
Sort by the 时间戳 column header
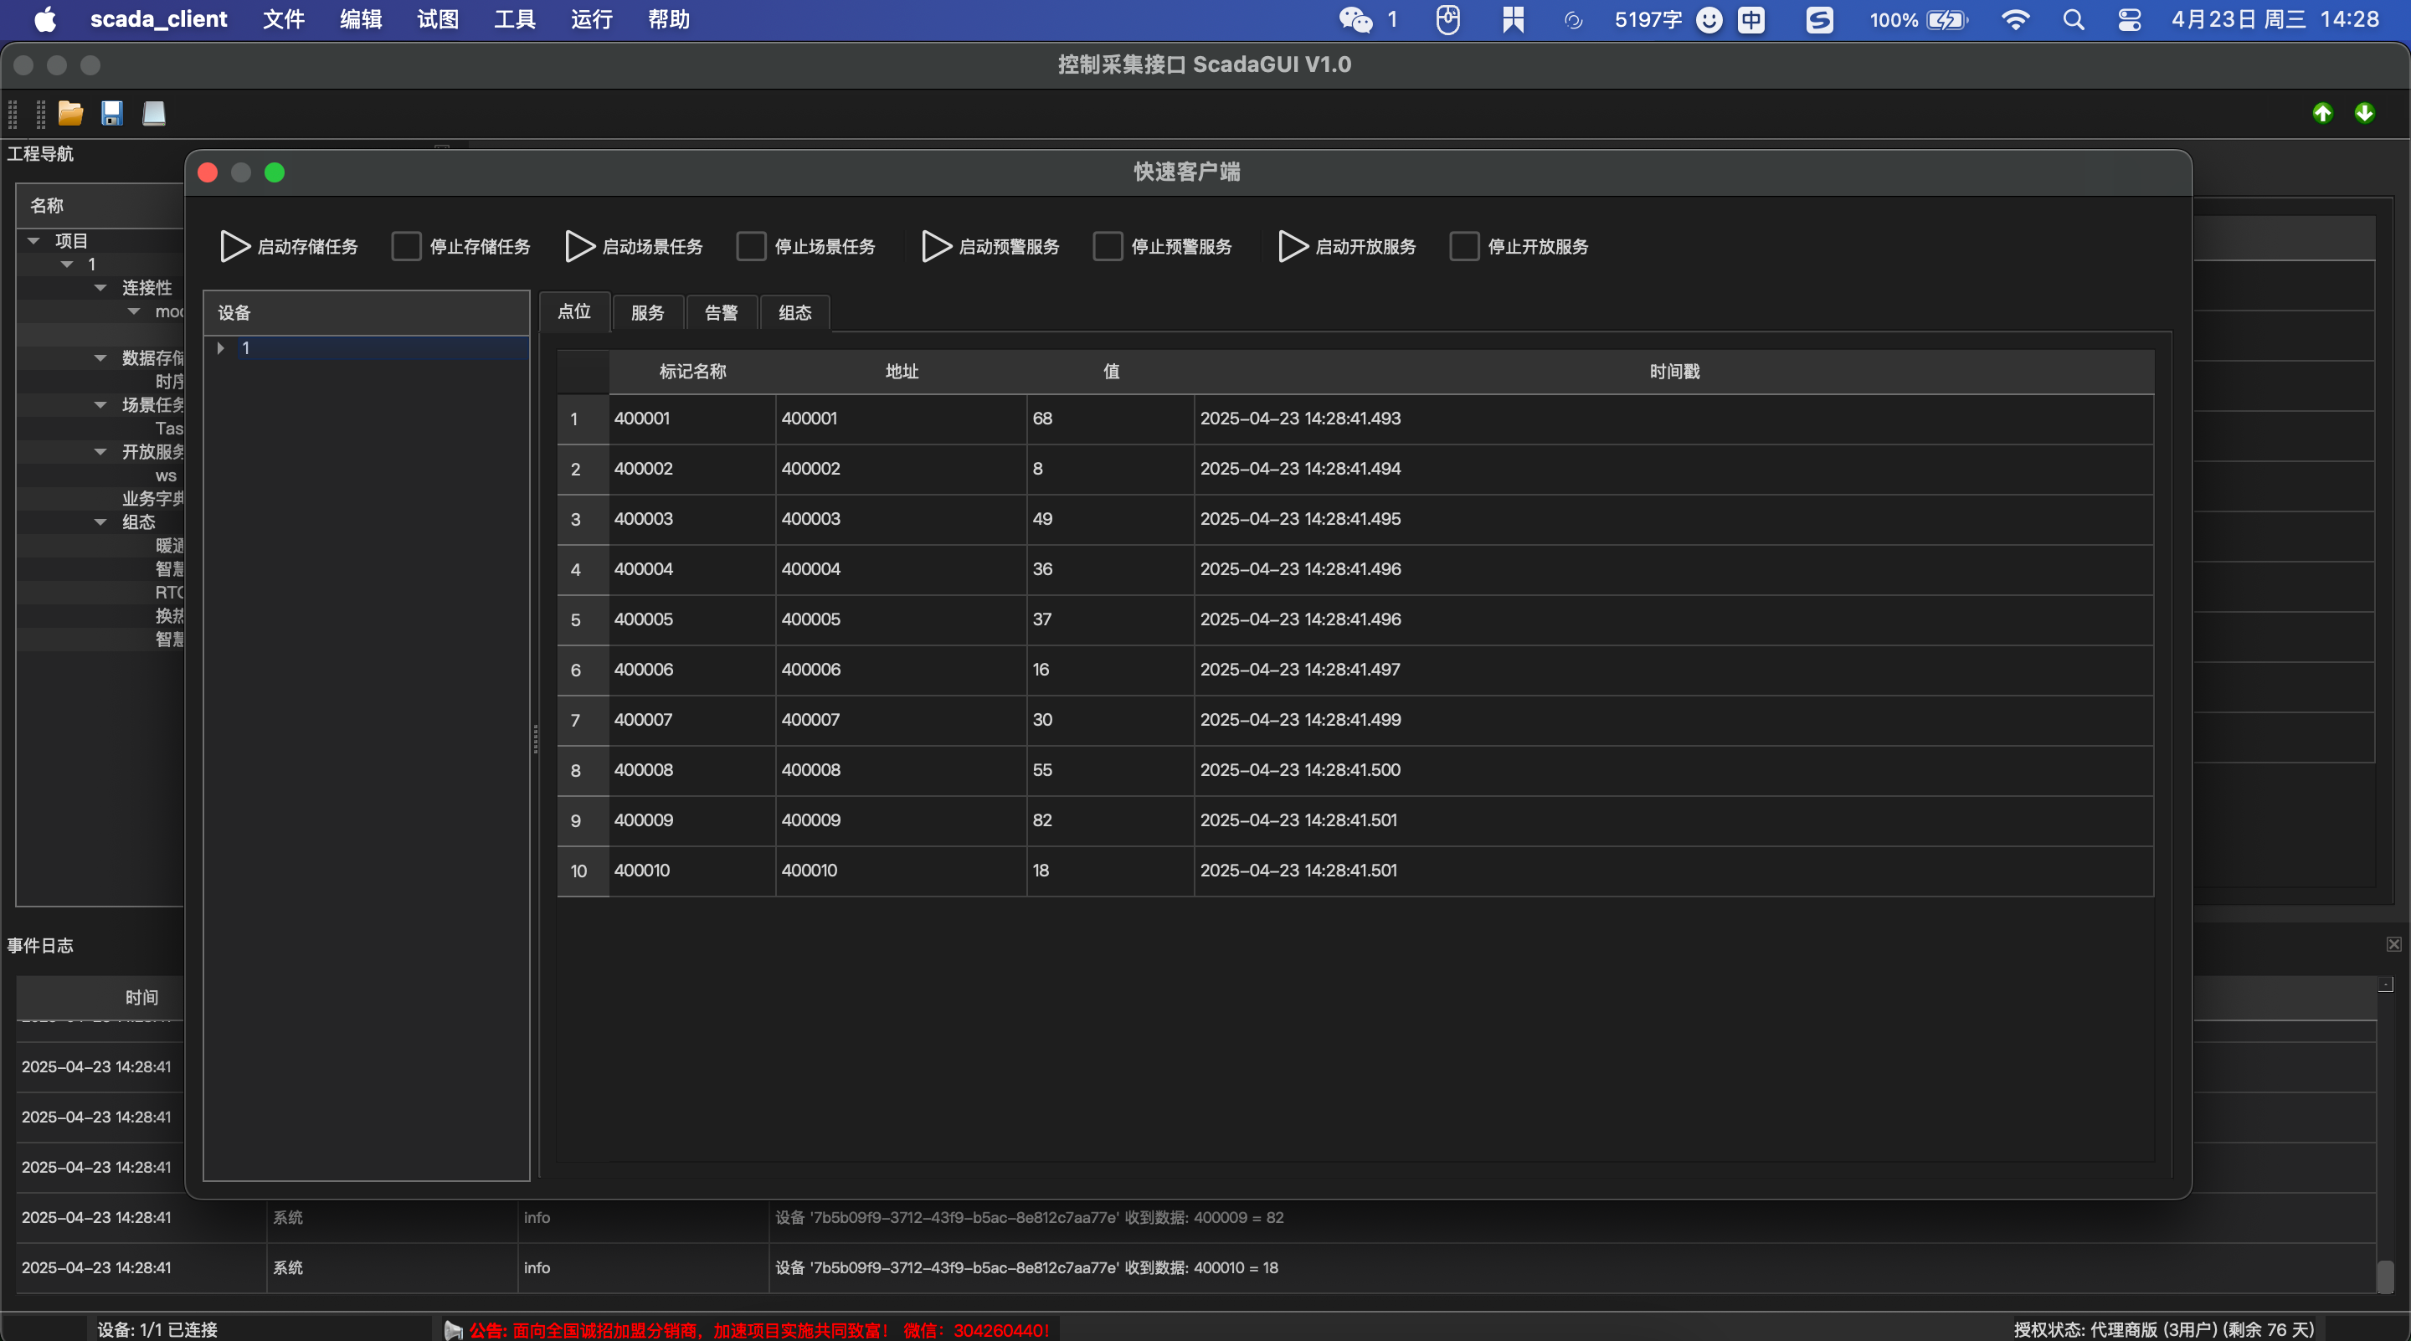1673,372
